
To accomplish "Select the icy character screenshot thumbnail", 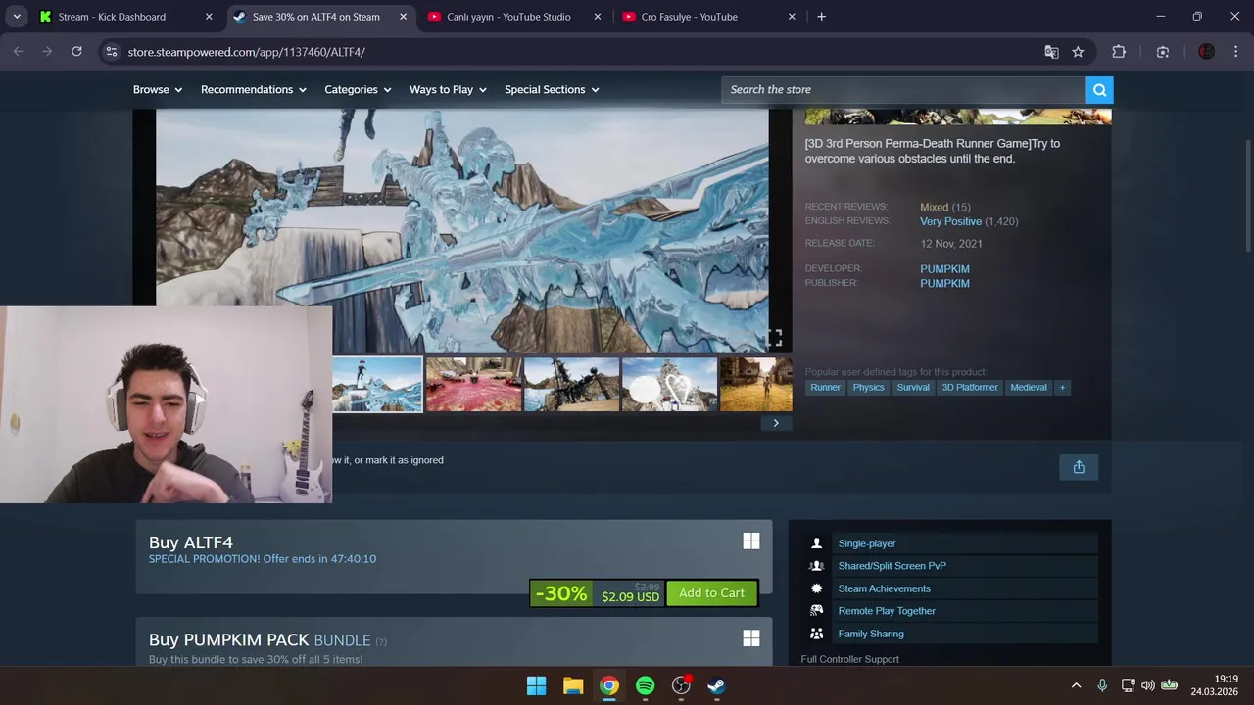I will pyautogui.click(x=377, y=384).
